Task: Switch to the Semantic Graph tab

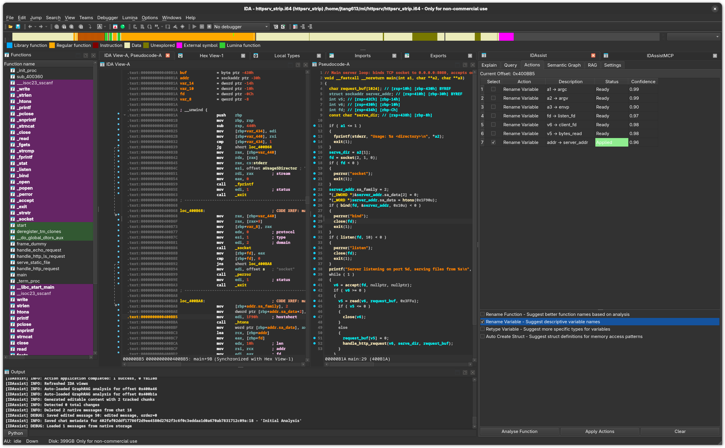Action: [564, 65]
